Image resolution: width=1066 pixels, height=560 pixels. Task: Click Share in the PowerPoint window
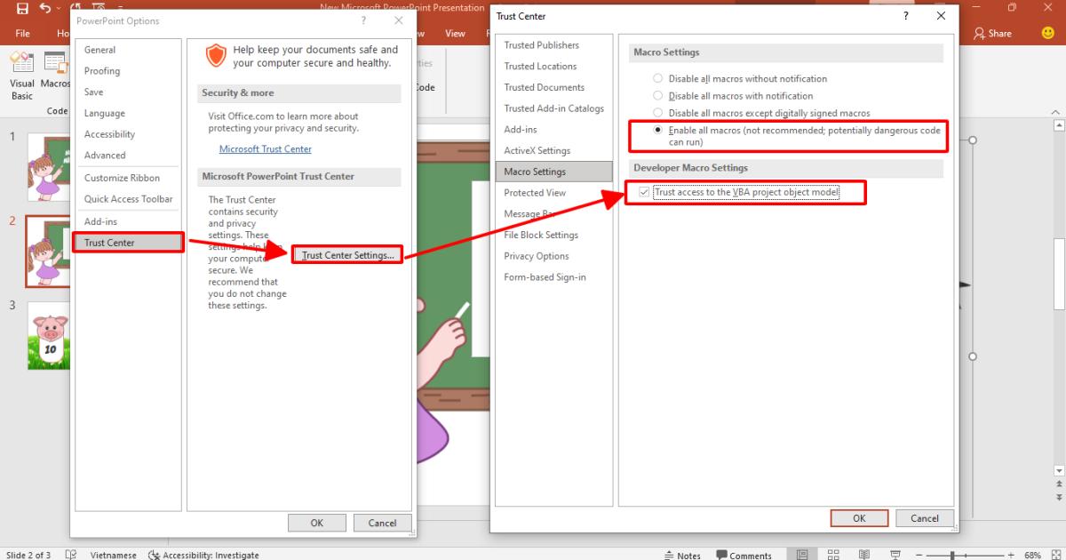click(x=993, y=33)
